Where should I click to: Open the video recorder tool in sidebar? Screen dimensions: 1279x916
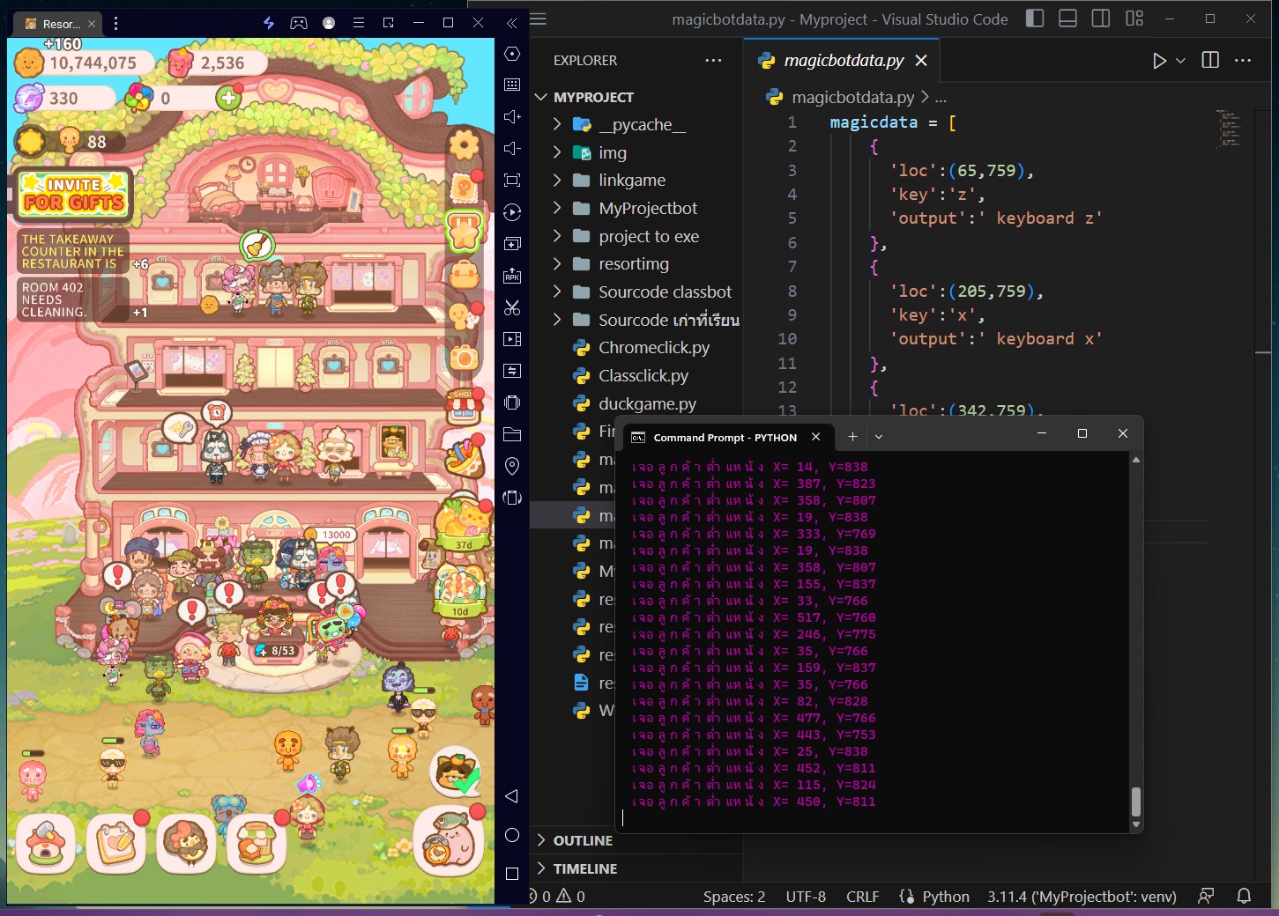[512, 339]
